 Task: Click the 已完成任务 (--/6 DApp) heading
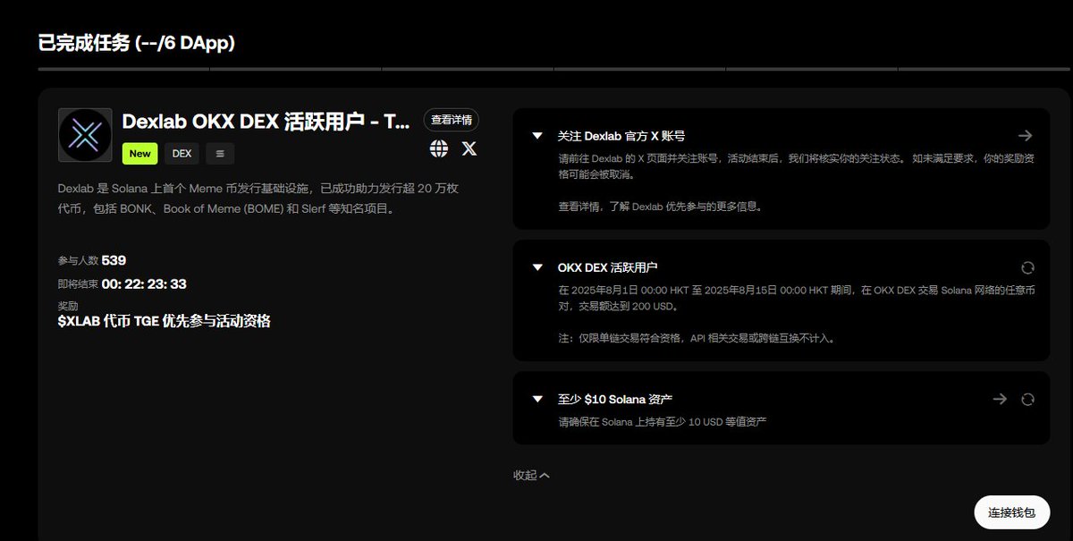tap(137, 42)
